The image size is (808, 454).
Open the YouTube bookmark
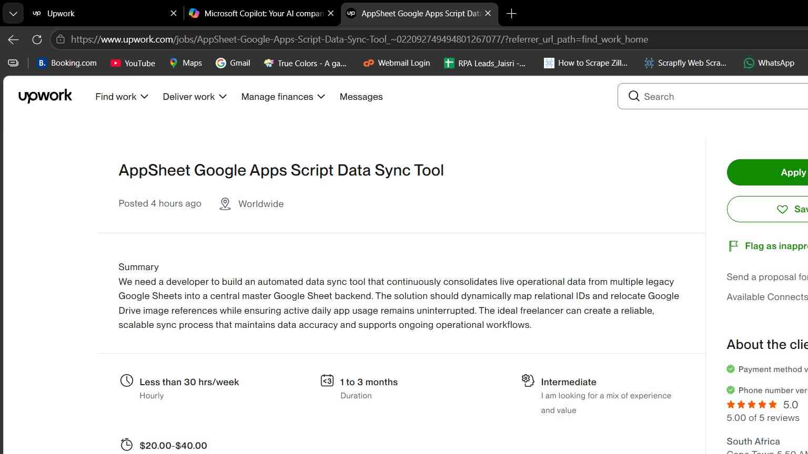point(133,63)
